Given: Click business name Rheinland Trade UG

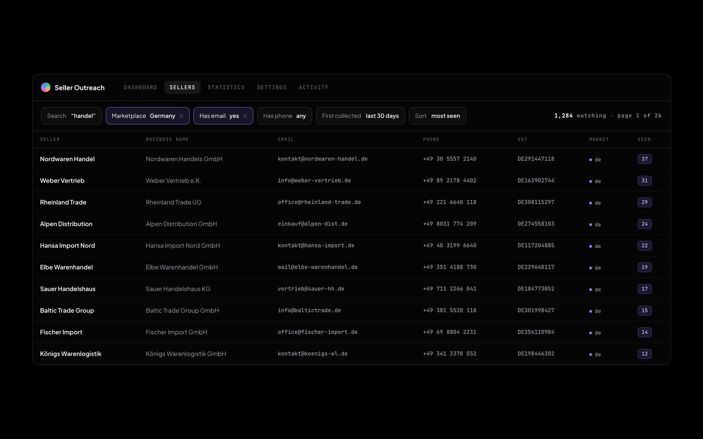Looking at the screenshot, I should 174,202.
